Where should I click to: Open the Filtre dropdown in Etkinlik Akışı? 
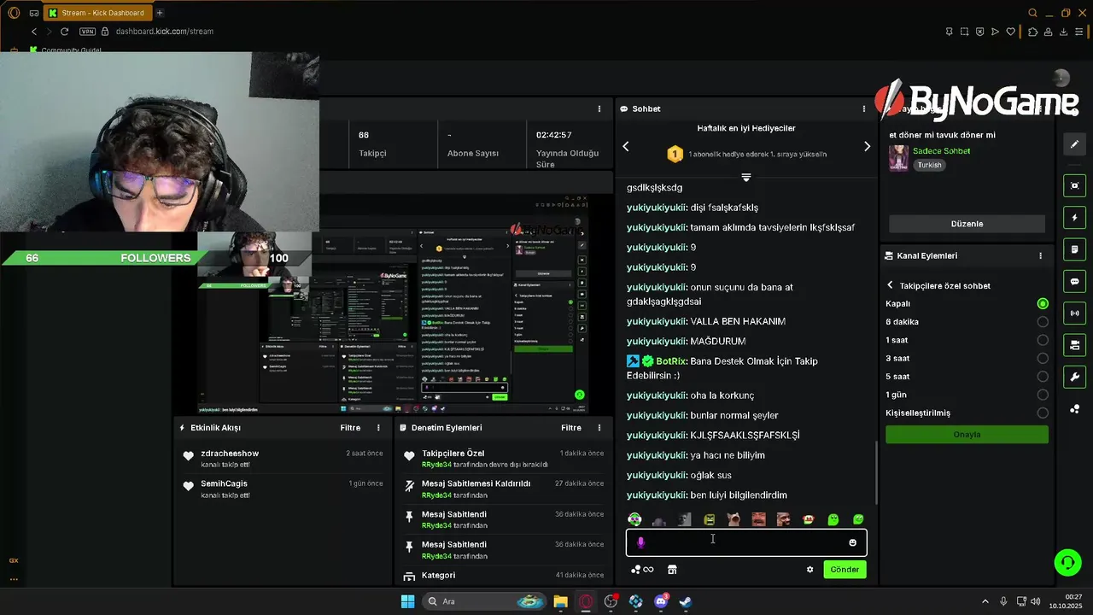tap(350, 428)
